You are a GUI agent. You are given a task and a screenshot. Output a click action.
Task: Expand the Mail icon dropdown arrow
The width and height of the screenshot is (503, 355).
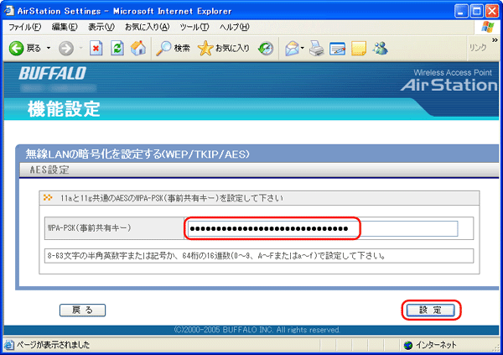pos(303,48)
